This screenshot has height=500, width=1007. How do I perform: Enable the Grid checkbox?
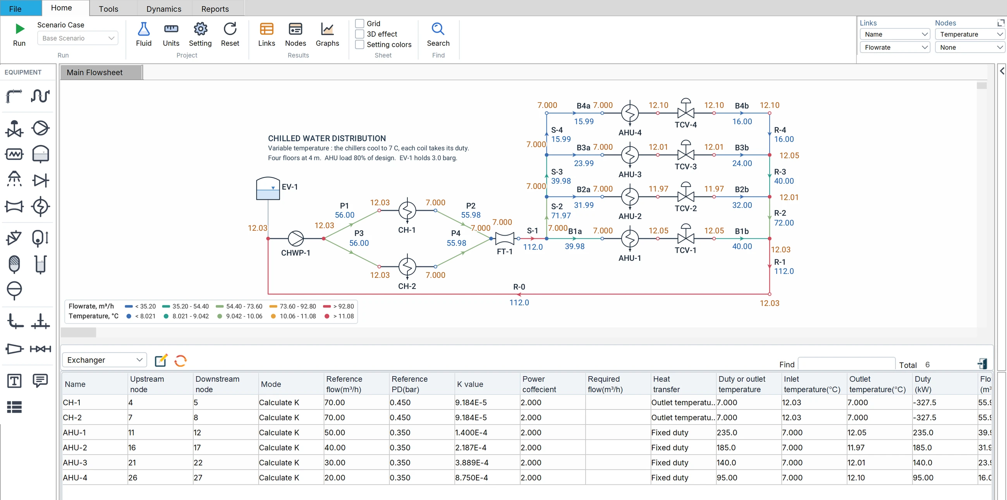pos(360,24)
